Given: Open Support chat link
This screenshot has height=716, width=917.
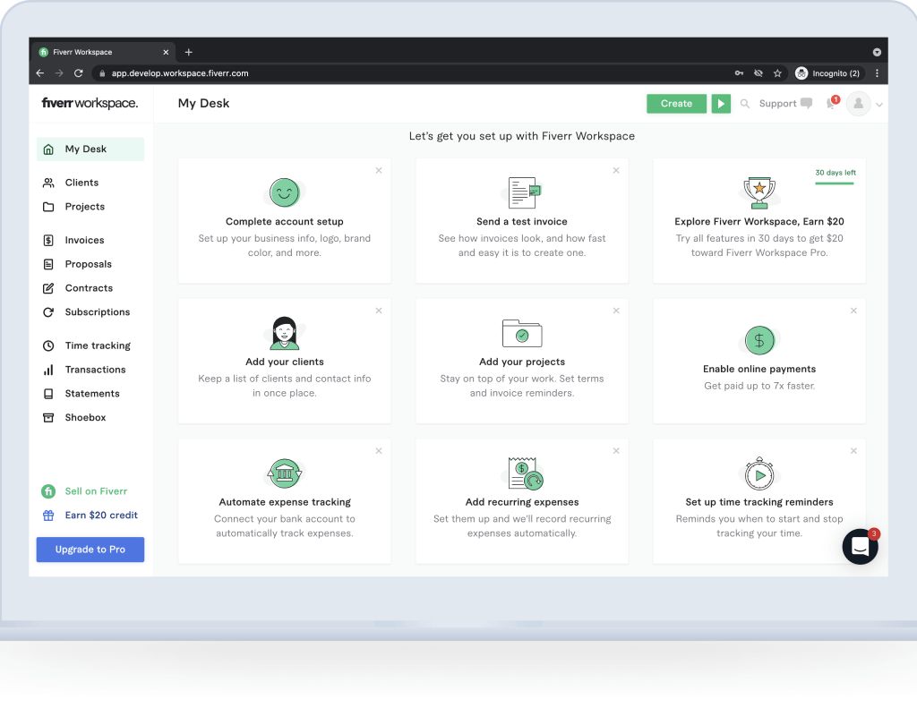Looking at the screenshot, I should [x=785, y=104].
